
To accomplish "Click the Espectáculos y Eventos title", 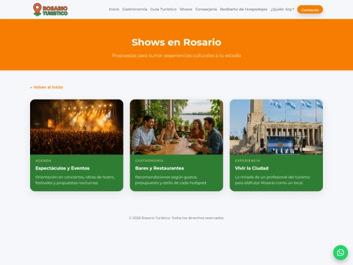I will pos(62,168).
